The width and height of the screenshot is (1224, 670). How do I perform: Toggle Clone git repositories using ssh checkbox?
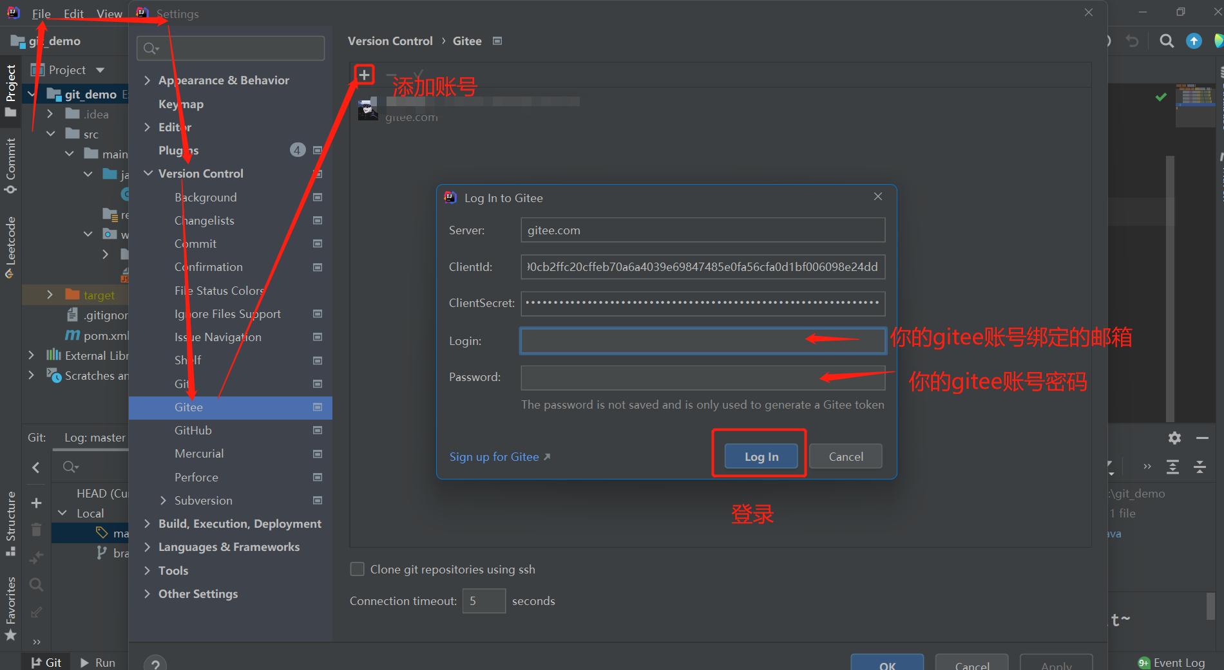coord(357,569)
